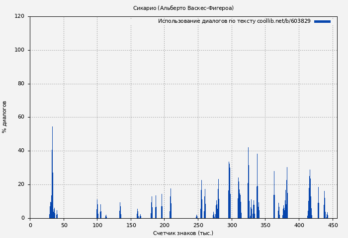
Task: Click the x-axis tick label 200
Action: click(x=165, y=225)
